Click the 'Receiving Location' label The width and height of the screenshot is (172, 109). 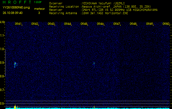(x=64, y=7)
